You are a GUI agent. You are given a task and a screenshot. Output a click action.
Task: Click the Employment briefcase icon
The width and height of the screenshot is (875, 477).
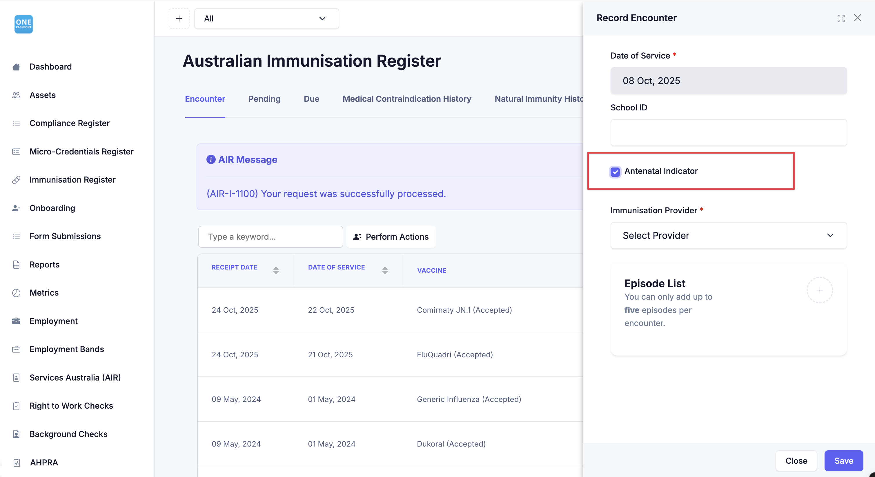[x=16, y=321]
